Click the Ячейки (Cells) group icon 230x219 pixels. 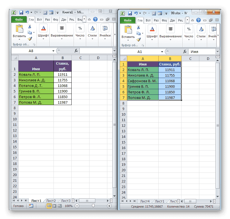pyautogui.click(x=105, y=28)
